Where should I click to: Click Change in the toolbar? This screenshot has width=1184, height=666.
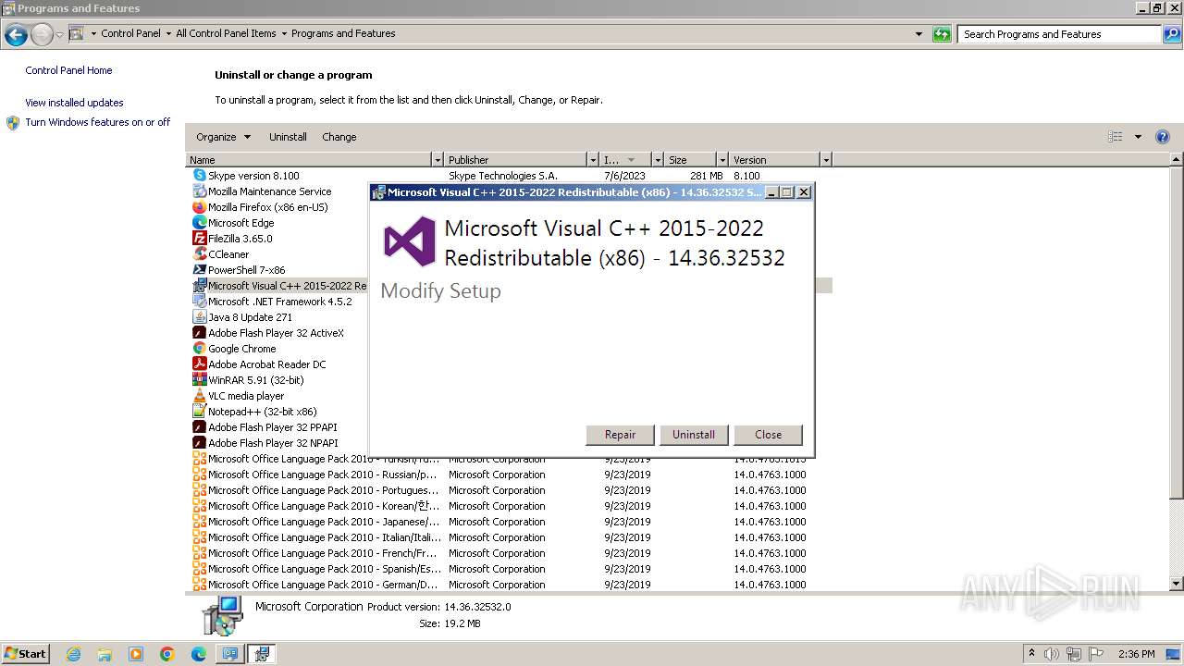pos(339,137)
